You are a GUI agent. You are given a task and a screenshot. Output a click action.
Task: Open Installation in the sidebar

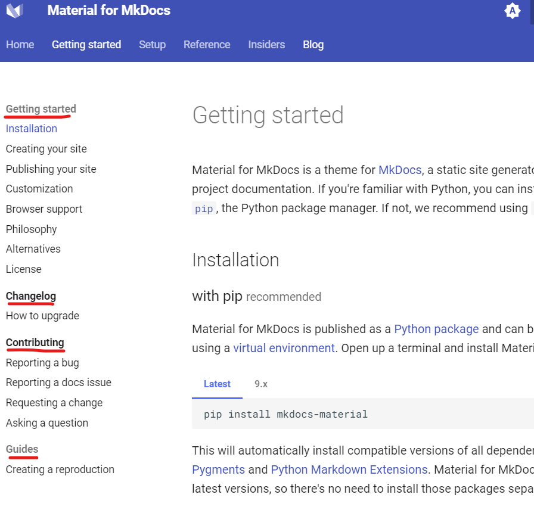tap(32, 129)
